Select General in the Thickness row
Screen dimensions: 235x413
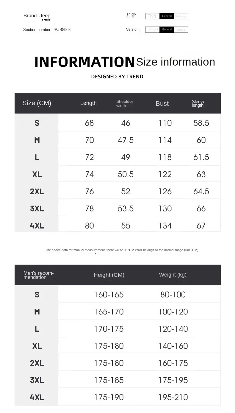tap(167, 16)
